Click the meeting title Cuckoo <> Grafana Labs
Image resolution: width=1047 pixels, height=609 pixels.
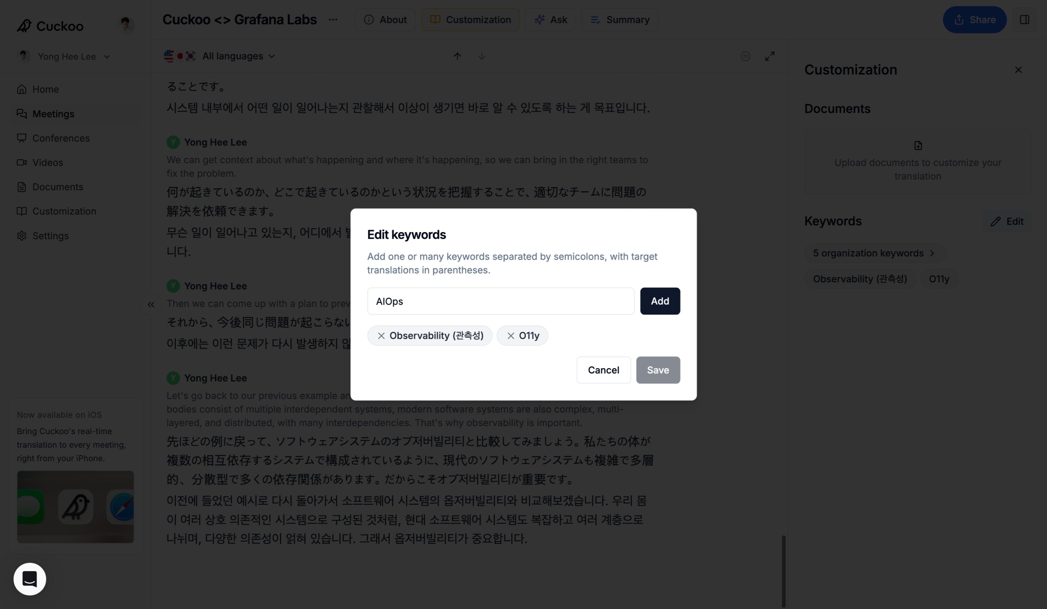[239, 20]
